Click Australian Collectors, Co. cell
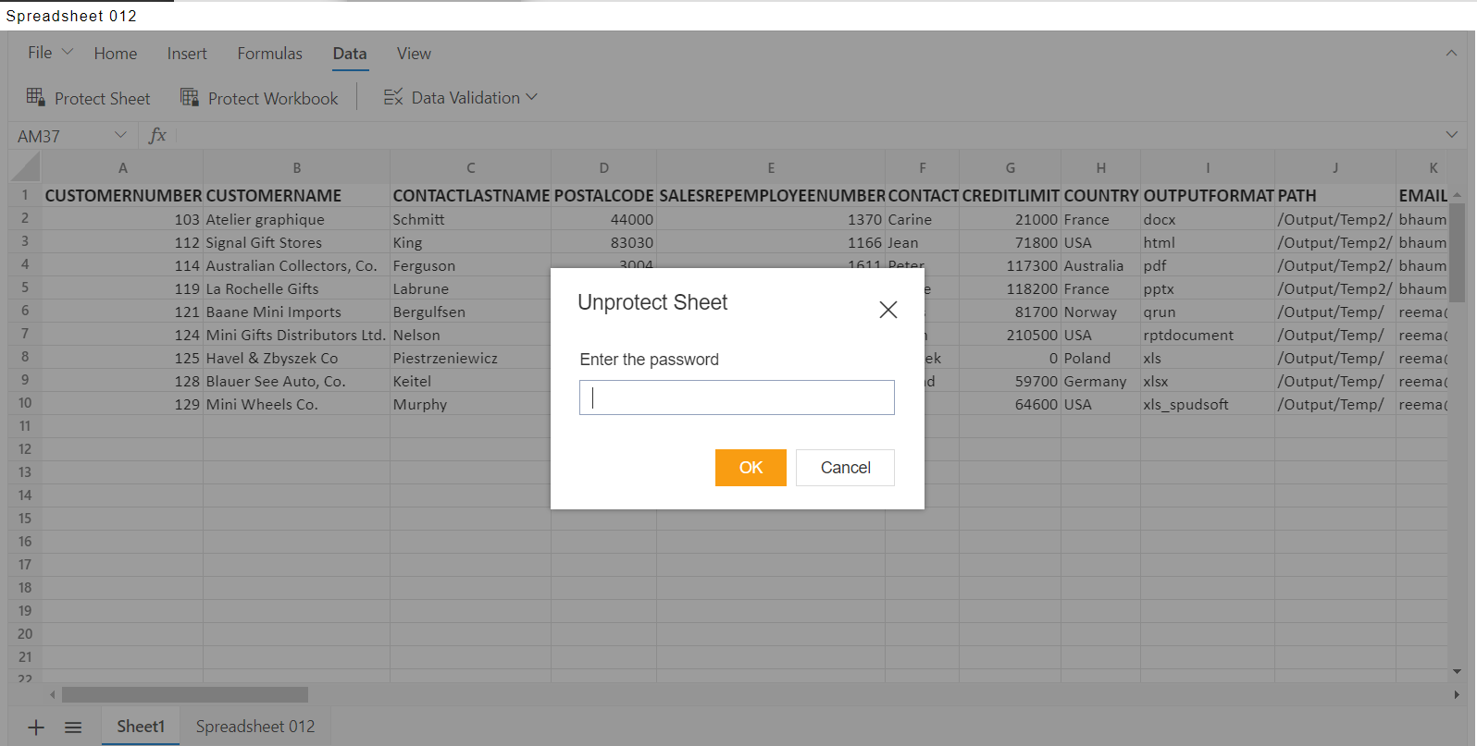1477x746 pixels. (x=296, y=265)
